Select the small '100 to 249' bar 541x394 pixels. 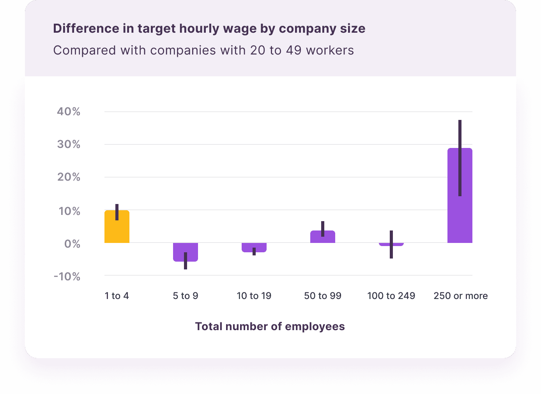click(x=391, y=244)
